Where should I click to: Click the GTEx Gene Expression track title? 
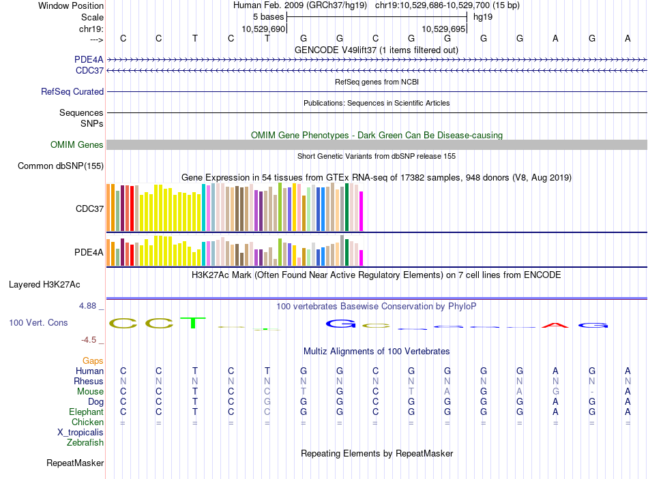(377, 178)
